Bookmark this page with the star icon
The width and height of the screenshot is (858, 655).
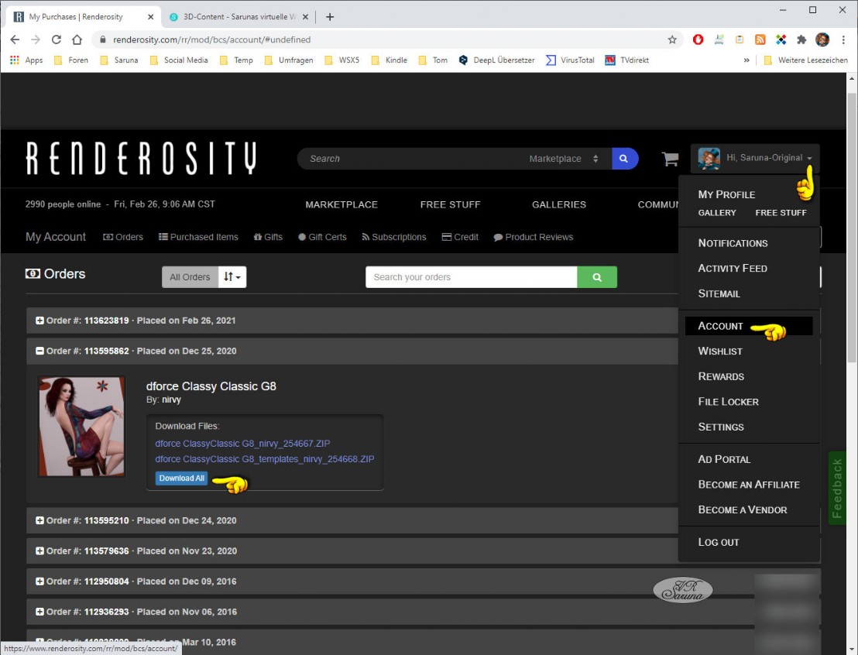(672, 39)
